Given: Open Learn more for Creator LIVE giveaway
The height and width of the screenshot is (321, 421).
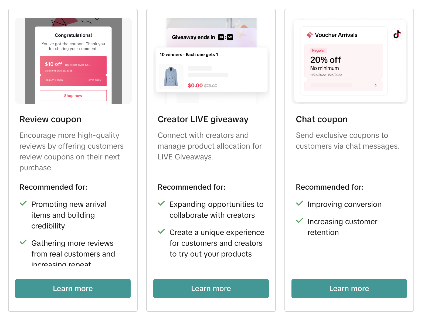Looking at the screenshot, I should point(211,289).
